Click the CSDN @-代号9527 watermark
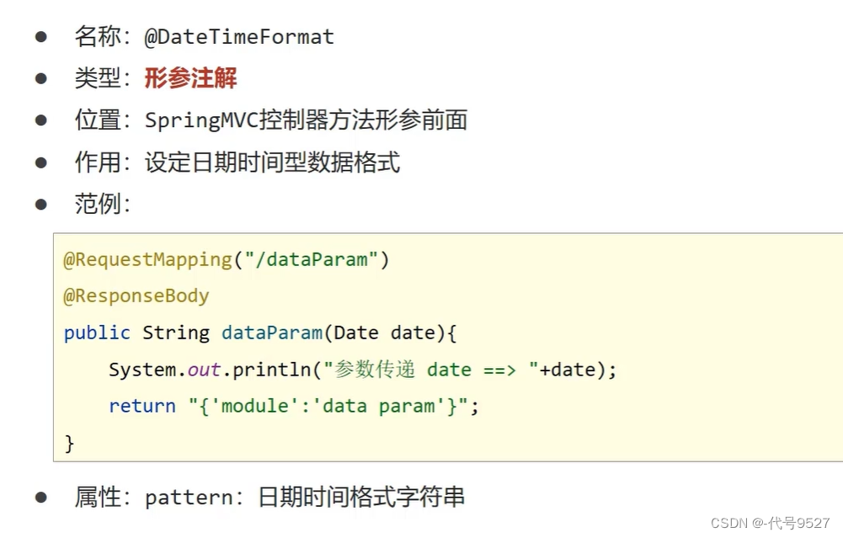 771,524
